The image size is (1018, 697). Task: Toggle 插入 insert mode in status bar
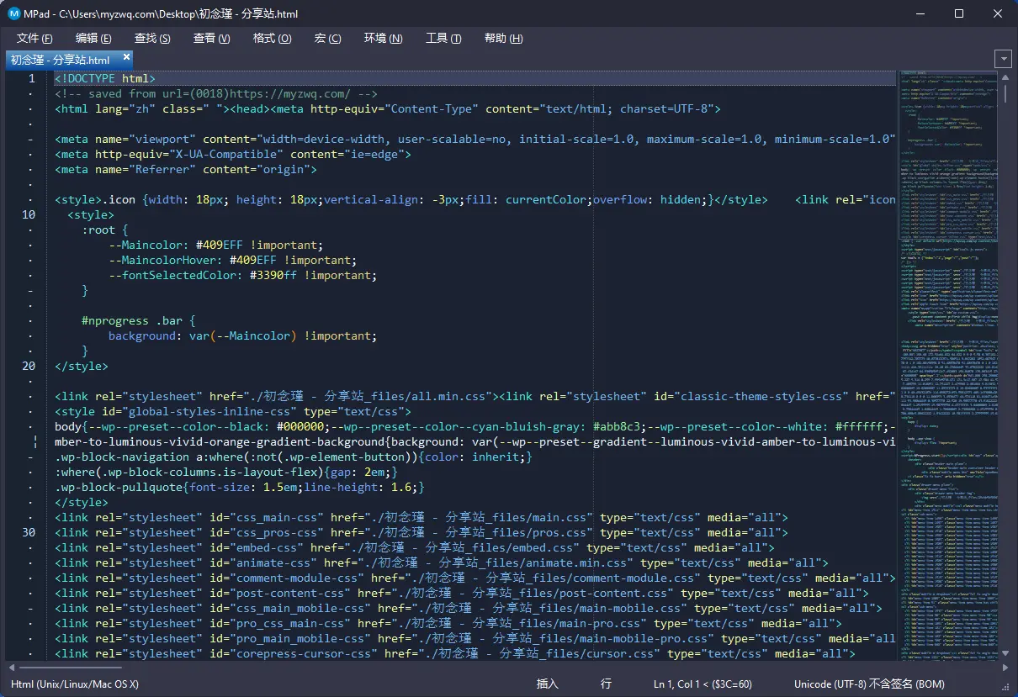tap(548, 684)
